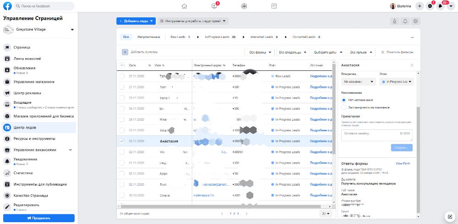Viewport: 458px width, 224px height.
Task: Open 'Центр рекламы' in the sidebar
Action: (x=27, y=93)
